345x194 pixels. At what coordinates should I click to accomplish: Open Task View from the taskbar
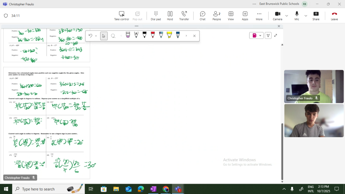[x=91, y=189]
